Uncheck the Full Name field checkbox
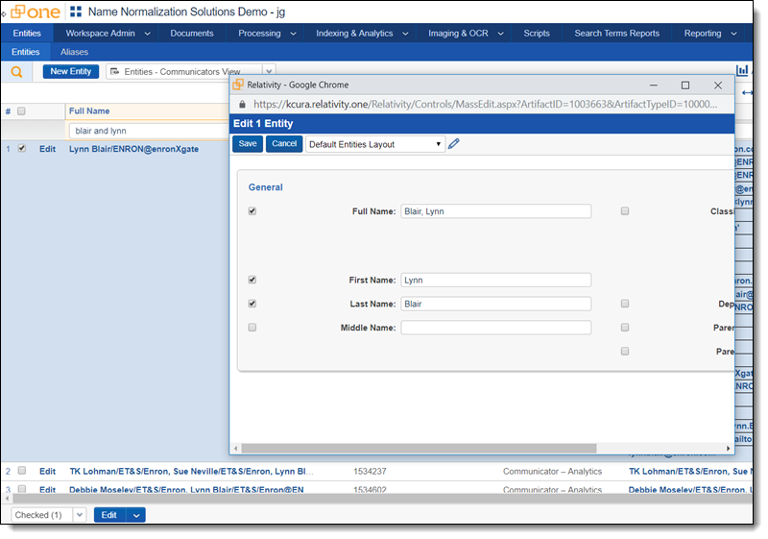 pyautogui.click(x=252, y=210)
